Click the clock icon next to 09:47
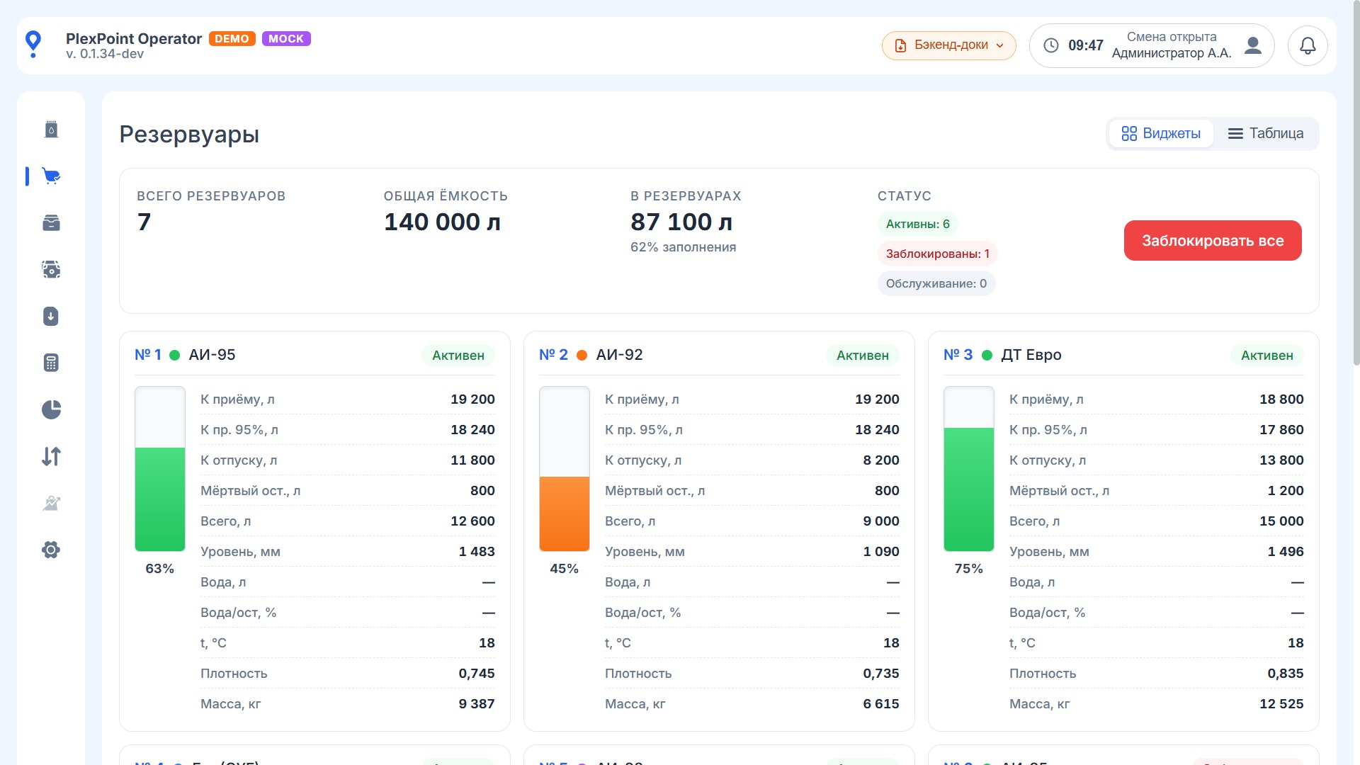The image size is (1360, 765). (1051, 45)
